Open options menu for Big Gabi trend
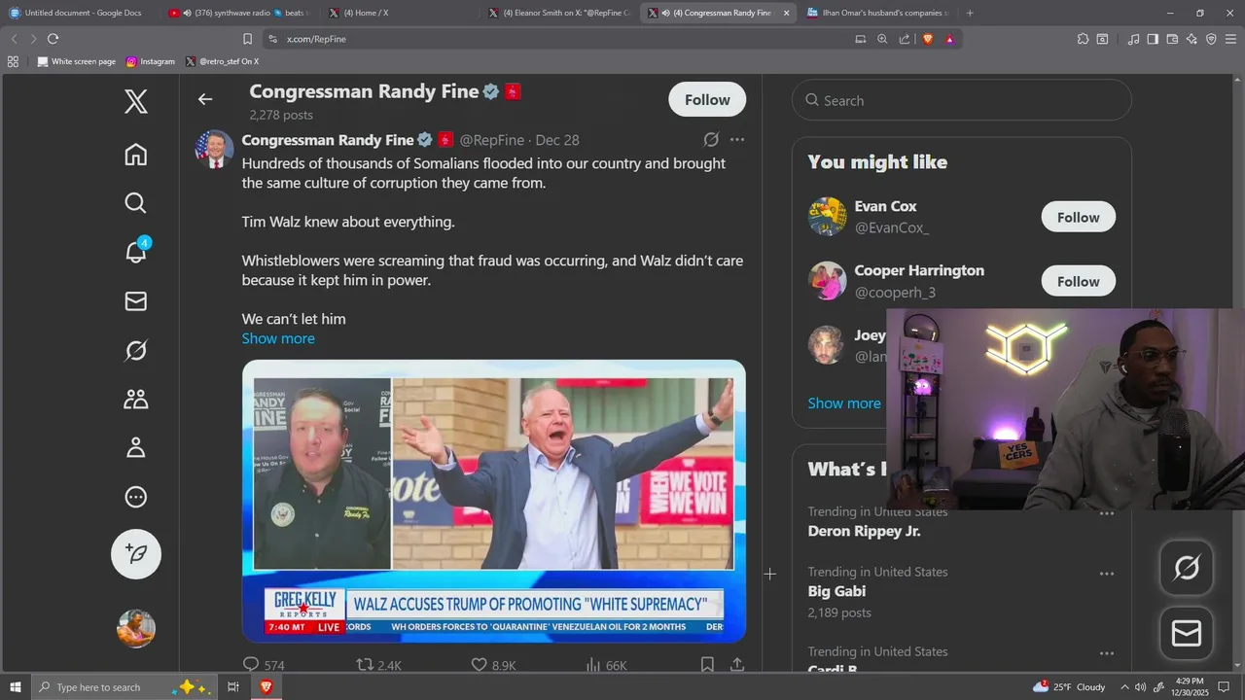 click(x=1107, y=574)
